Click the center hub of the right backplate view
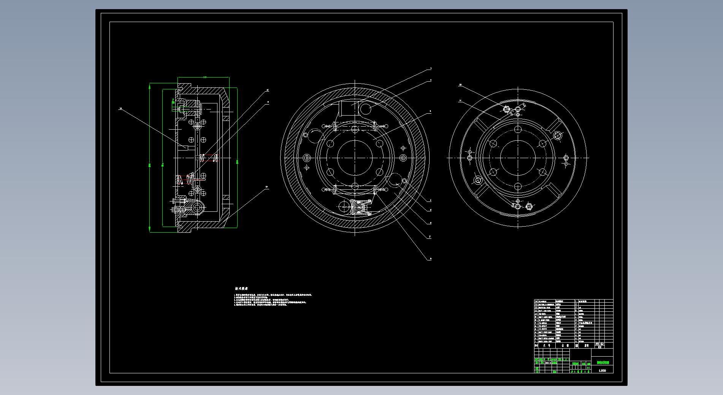The width and height of the screenshot is (723, 395). [518, 158]
